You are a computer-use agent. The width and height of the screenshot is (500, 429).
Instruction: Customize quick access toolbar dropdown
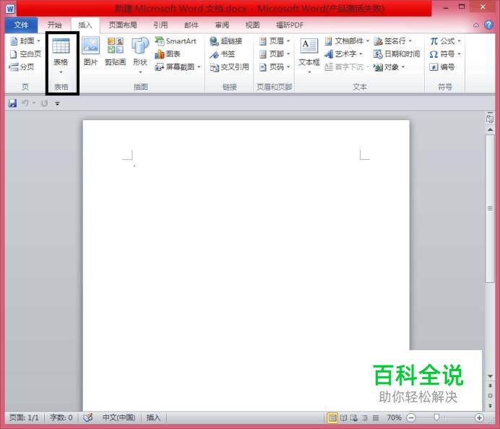click(57, 103)
